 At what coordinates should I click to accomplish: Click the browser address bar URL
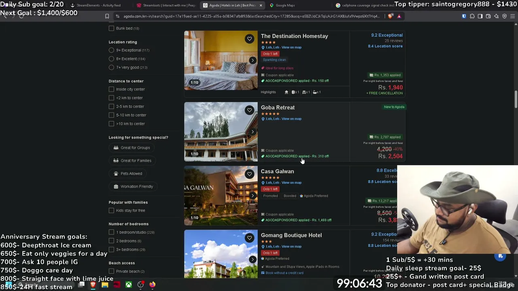(x=252, y=16)
